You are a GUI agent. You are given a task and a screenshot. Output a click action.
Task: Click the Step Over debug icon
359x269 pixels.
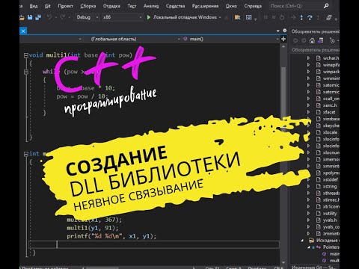[310, 17]
